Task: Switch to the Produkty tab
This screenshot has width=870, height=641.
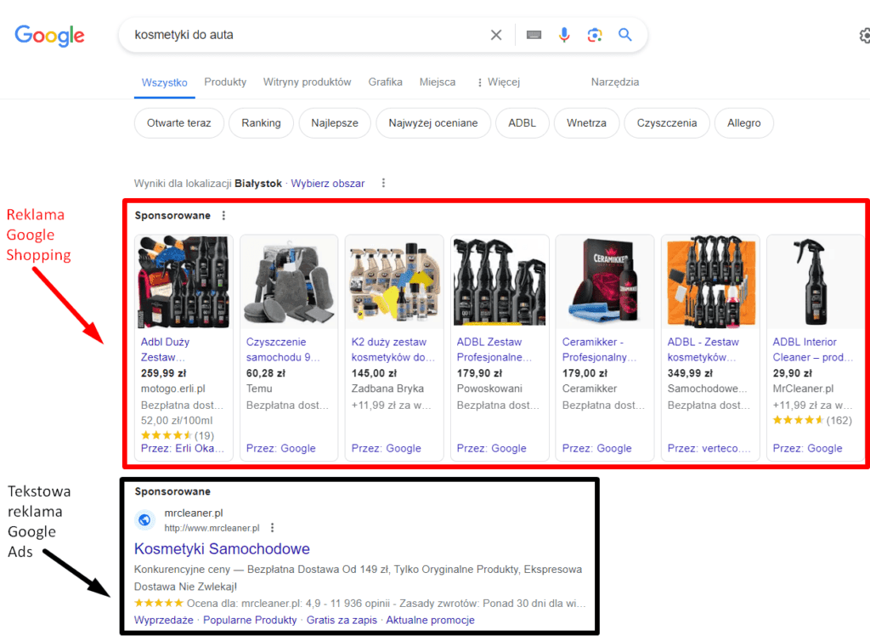Action: click(x=225, y=82)
